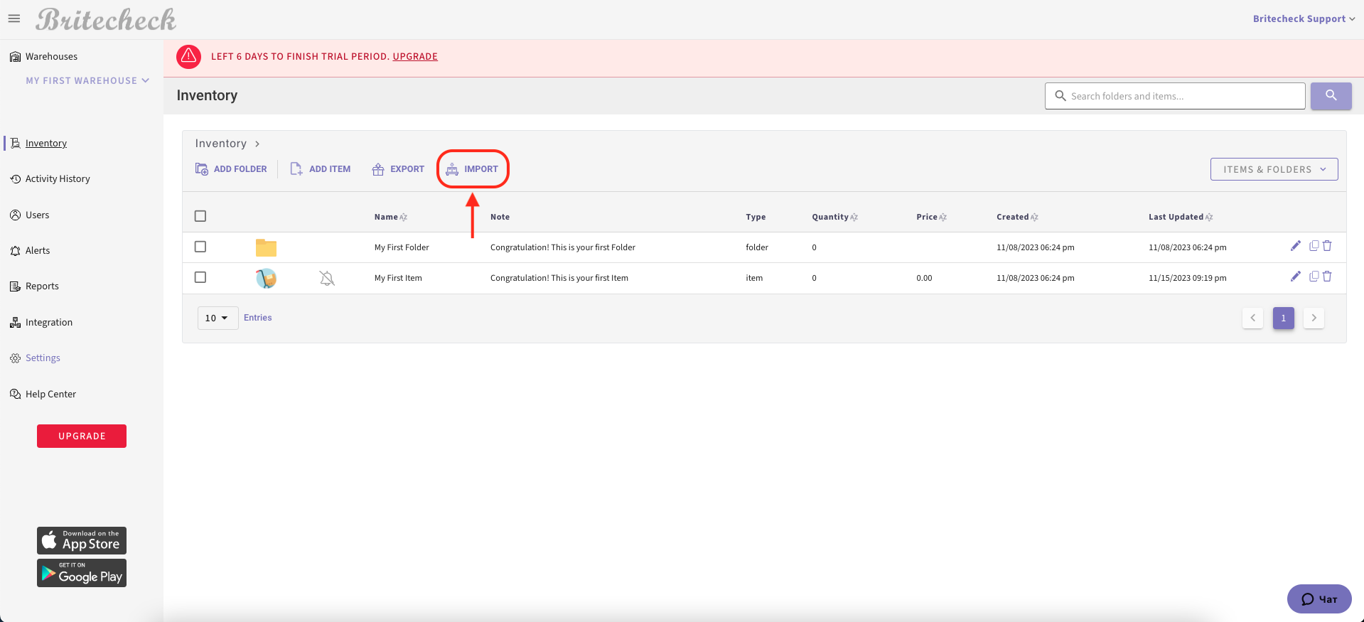Go to next page arrow
Image resolution: width=1364 pixels, height=622 pixels.
coord(1314,318)
